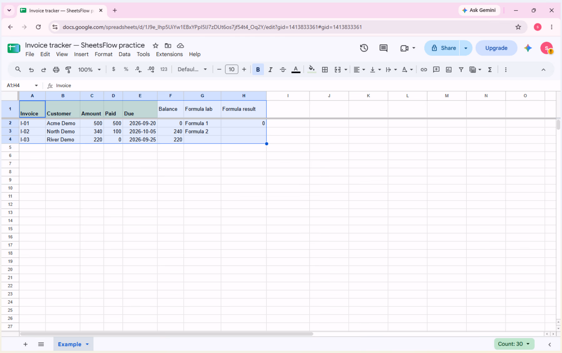This screenshot has height=353, width=562.
Task: Select cell containing North Demo
Action: (x=63, y=132)
